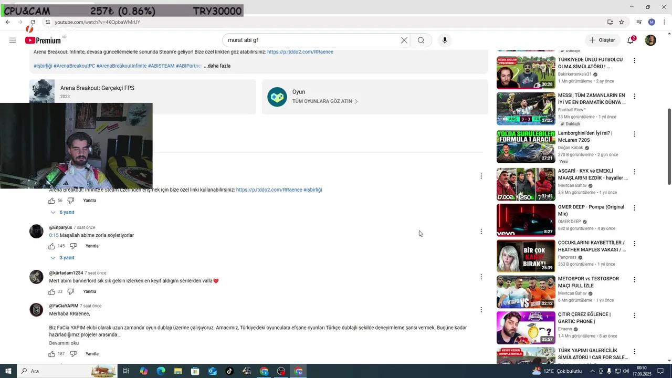
Task: Open McLaren 720S video thumbnail
Action: 526,147
